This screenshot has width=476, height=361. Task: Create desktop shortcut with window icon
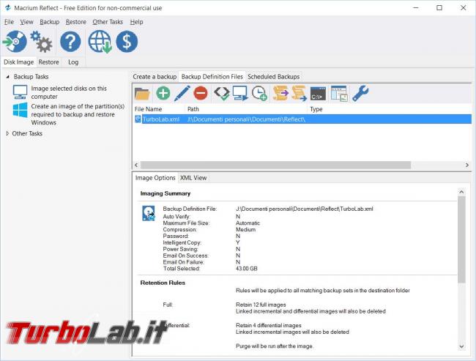pos(339,93)
